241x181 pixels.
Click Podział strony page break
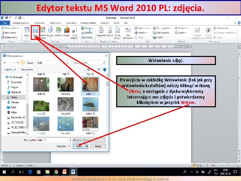(9, 37)
